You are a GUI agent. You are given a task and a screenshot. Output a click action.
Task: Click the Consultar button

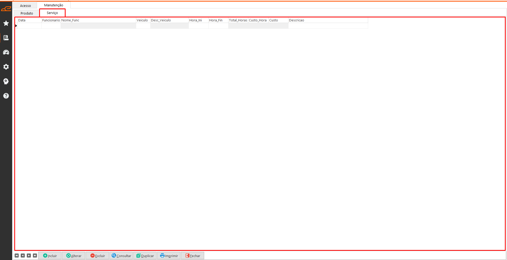point(121,256)
